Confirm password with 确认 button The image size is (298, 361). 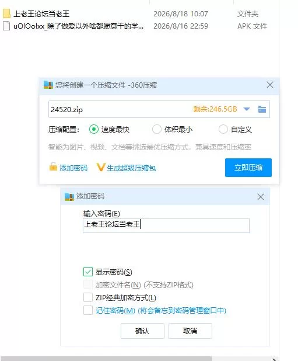pyautogui.click(x=142, y=331)
